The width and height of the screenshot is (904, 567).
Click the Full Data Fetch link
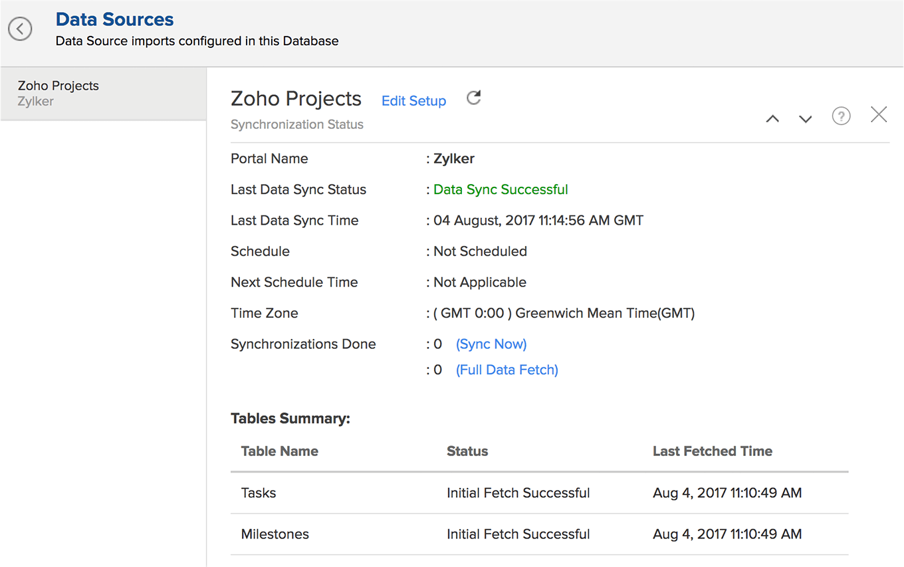(507, 370)
